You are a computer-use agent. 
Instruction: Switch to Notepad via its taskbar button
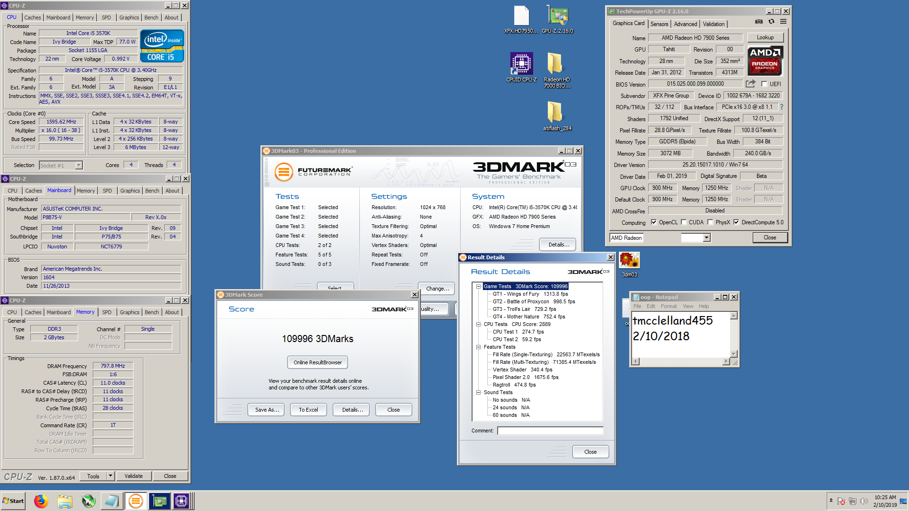(112, 501)
